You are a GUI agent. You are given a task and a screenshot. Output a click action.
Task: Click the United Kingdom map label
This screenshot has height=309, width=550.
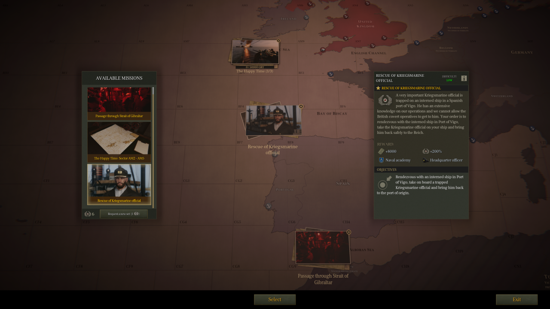click(x=365, y=24)
